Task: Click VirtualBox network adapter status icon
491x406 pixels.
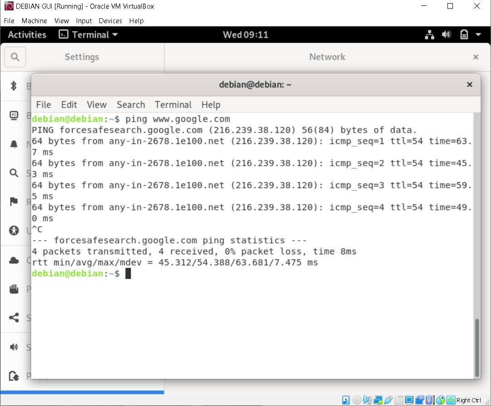Action: (378, 400)
